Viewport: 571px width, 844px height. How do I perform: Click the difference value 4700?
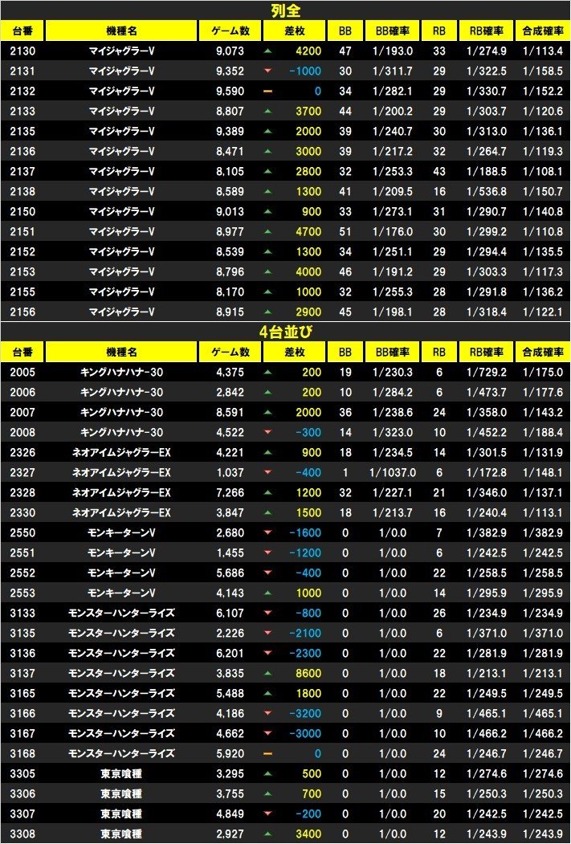pos(308,231)
